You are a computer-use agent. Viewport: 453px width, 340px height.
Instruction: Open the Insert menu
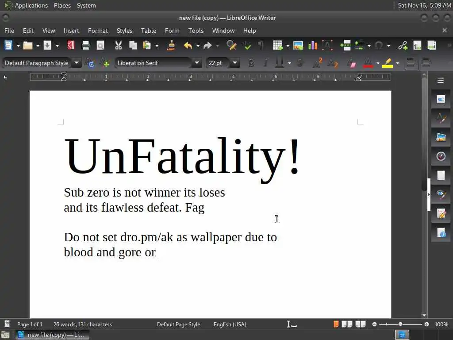71,31
